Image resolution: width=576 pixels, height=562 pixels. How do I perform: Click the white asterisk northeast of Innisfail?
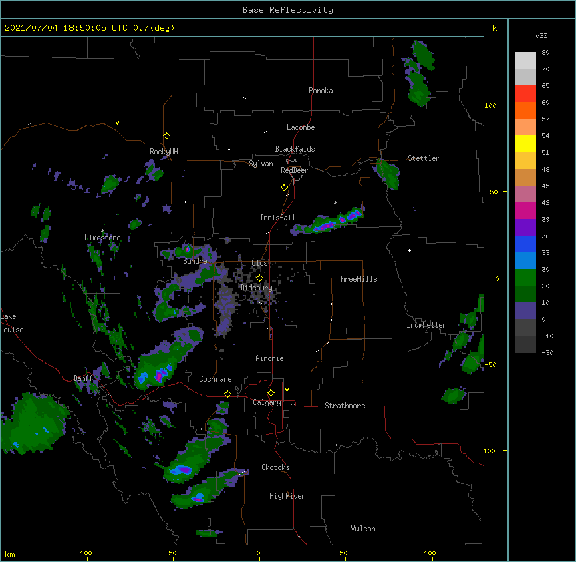335,202
